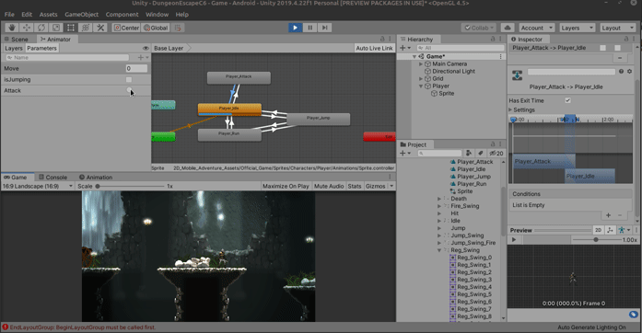The image size is (642, 333).
Task: Add a transition condition plus button
Action: (609, 215)
